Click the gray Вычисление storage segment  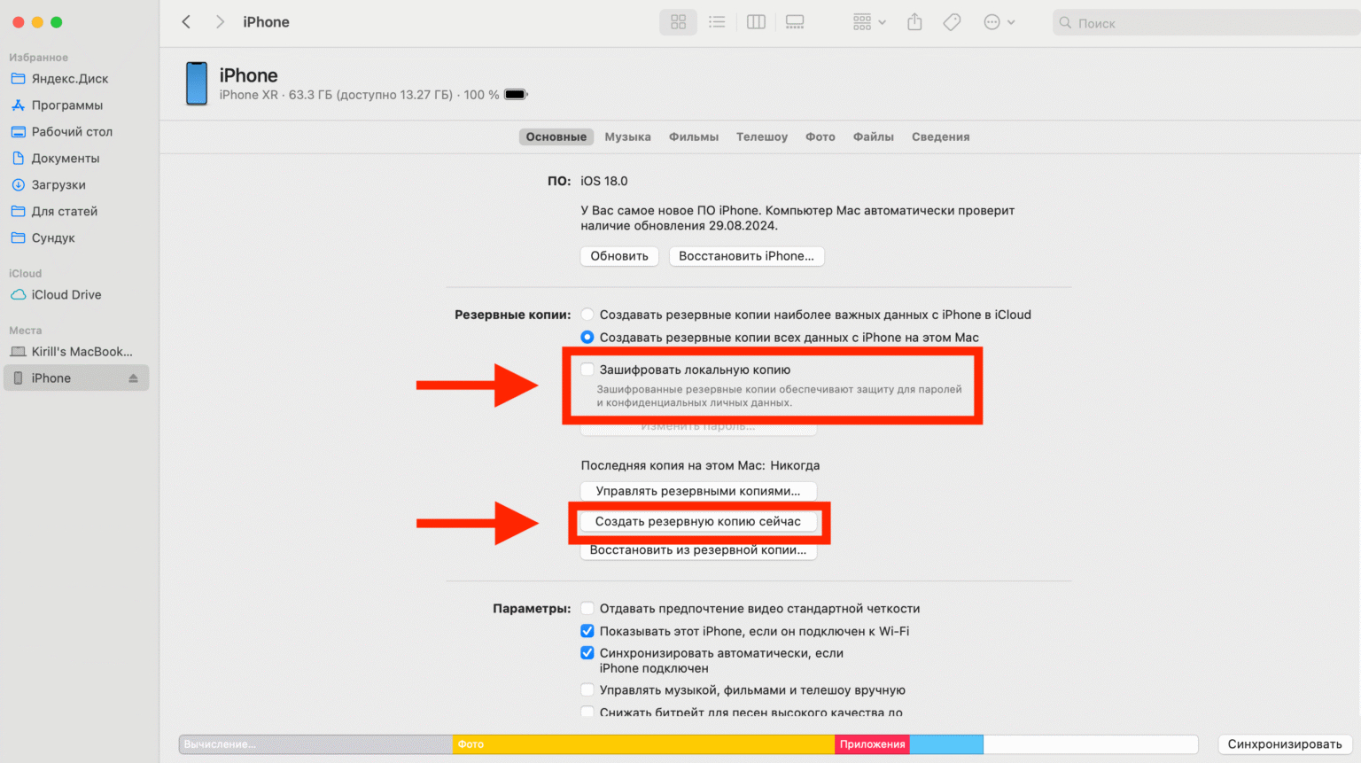(315, 744)
